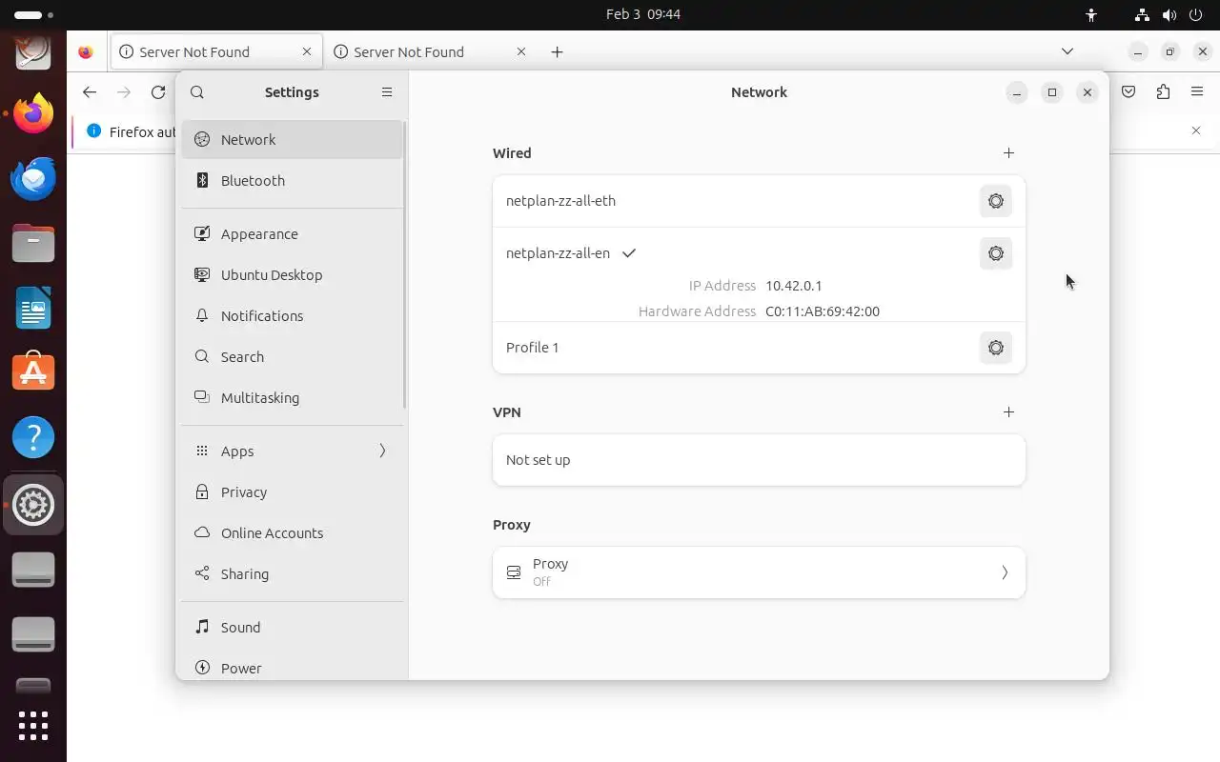
Task: Add a new VPN connection
Action: click(x=1008, y=411)
